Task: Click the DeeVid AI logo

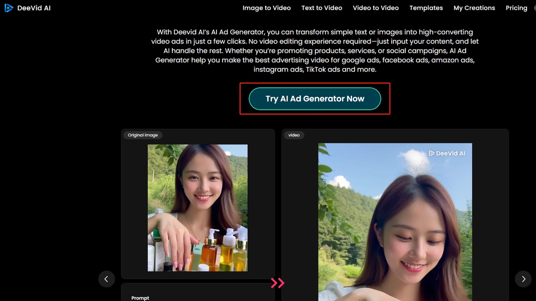Action: click(x=28, y=8)
